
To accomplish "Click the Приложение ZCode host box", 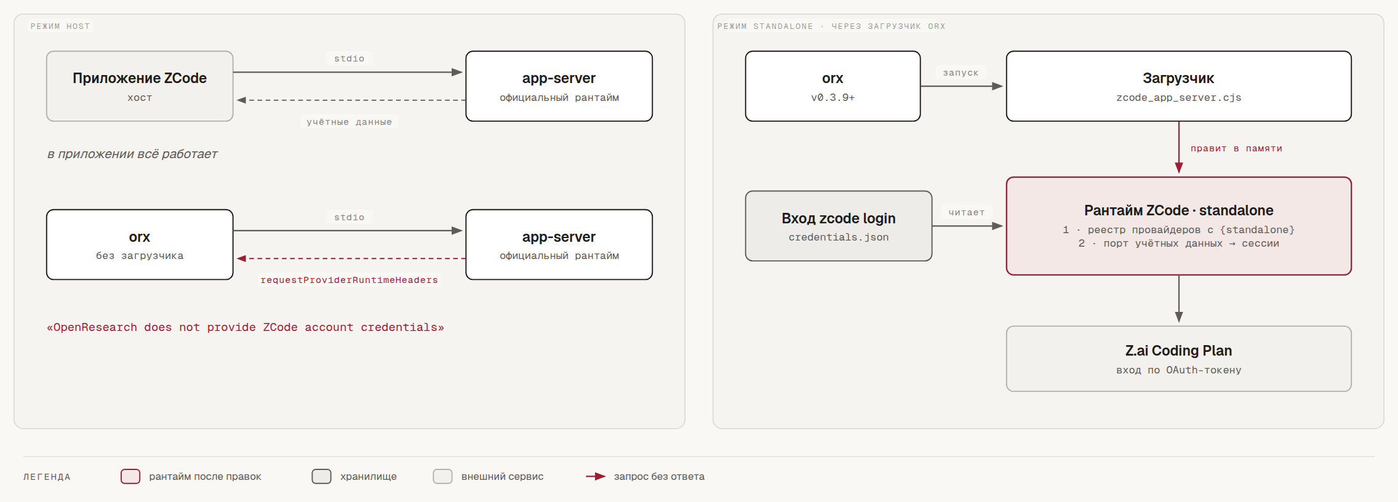I will click(x=140, y=86).
